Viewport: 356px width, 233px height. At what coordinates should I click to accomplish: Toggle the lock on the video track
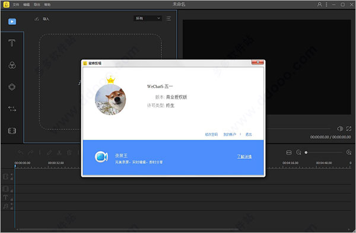tap(12, 179)
